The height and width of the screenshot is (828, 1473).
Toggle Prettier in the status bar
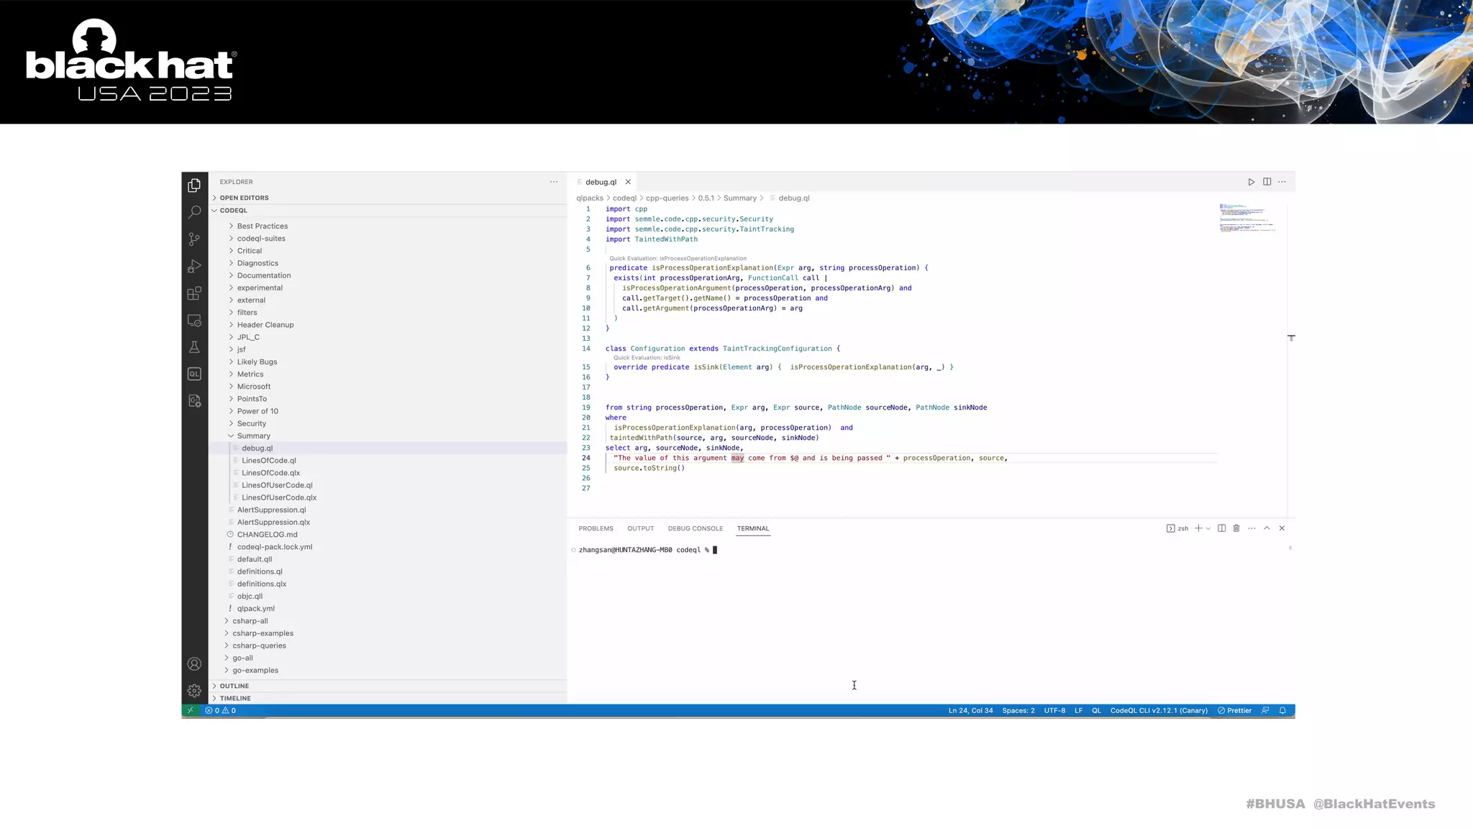coord(1234,710)
